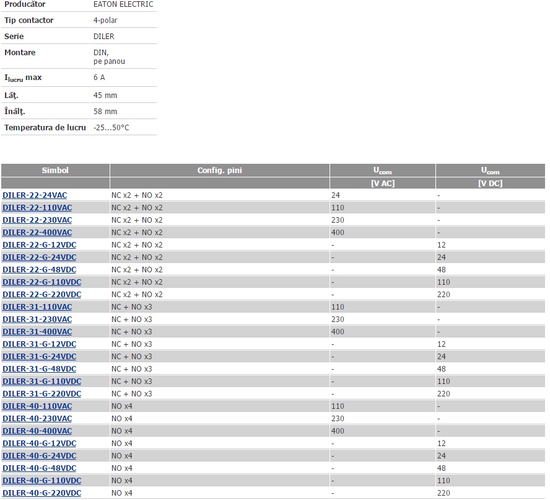Click the Serie label
Viewport: 550px width, 500px height.
(x=14, y=37)
